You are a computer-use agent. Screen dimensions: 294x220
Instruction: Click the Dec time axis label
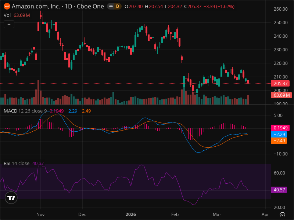82,214
